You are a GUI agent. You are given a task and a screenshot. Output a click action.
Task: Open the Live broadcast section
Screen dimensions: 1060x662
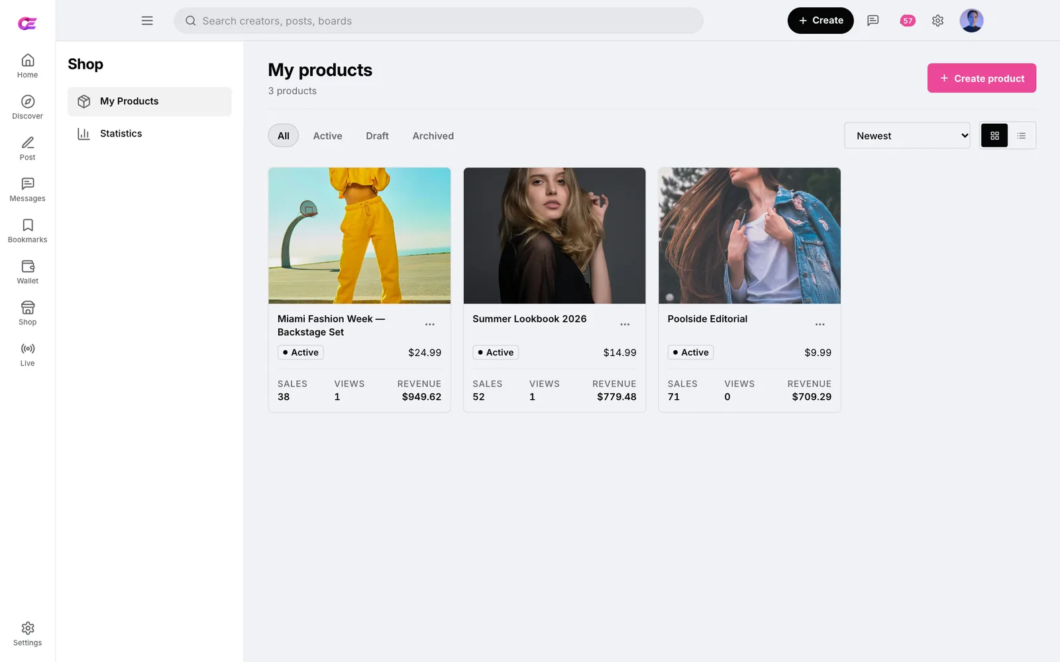click(27, 354)
